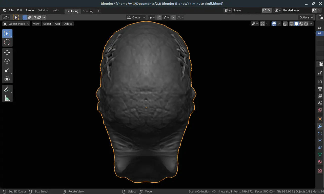Click the Add menu button
Viewport: 324px width, 194px height.
[57, 24]
